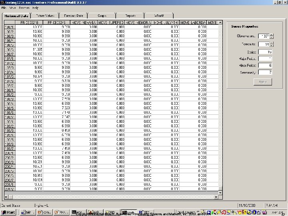This screenshot has width=288, height=216.
Task: Increase Forecasts with the up stepper arrow
Action: click(272, 43)
